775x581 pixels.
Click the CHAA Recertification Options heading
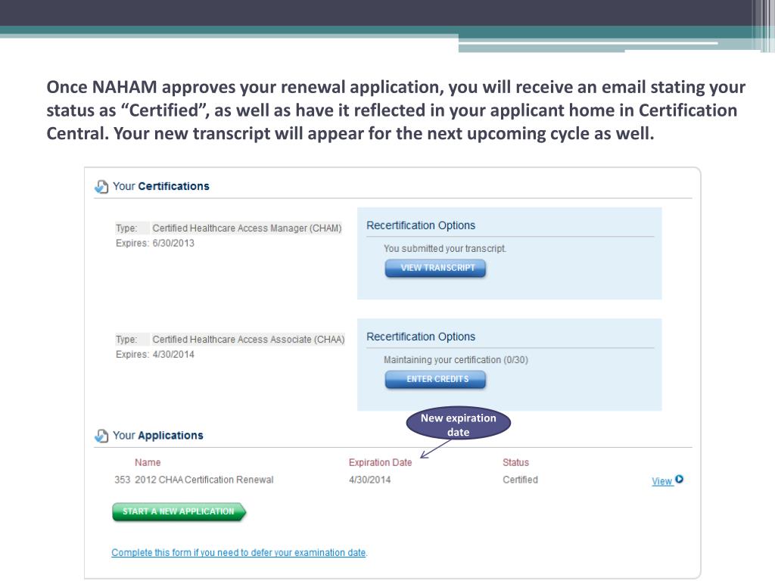tap(421, 337)
